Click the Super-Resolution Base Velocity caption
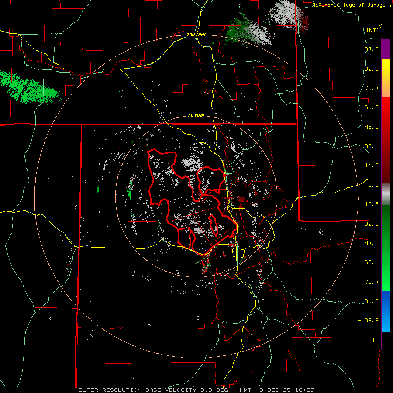 196,390
